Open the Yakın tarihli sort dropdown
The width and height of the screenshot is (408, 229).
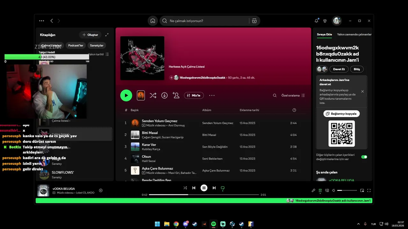pos(98,54)
